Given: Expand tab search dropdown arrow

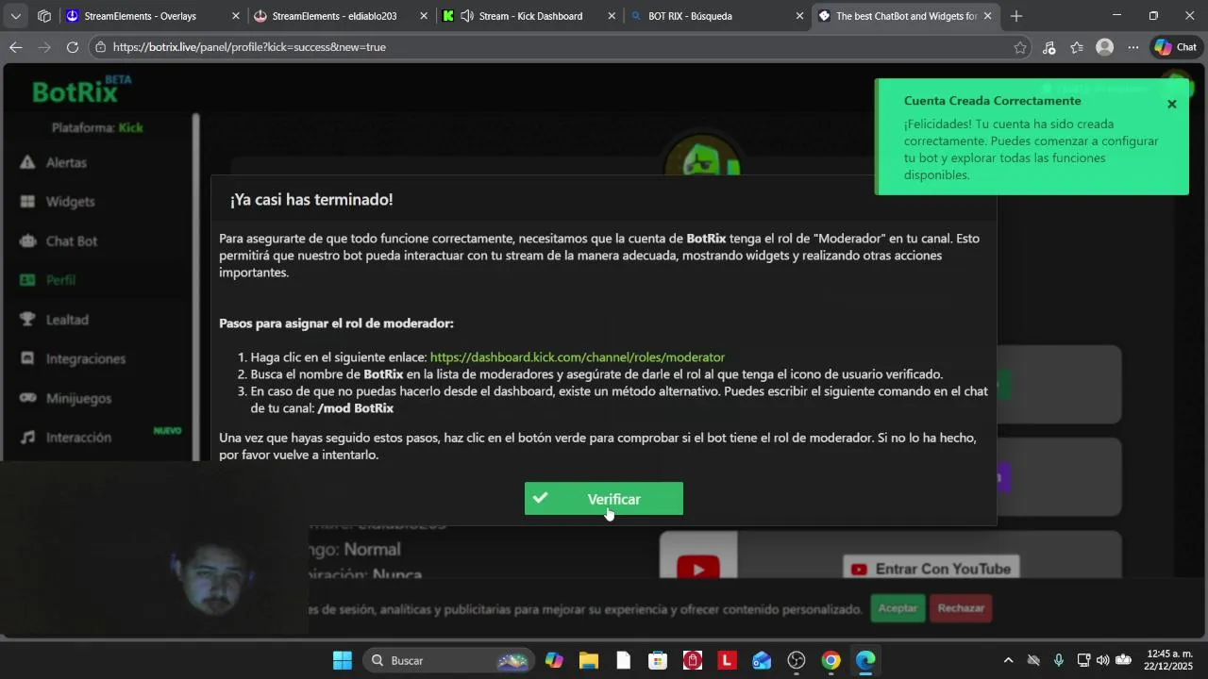Looking at the screenshot, I should pyautogui.click(x=15, y=16).
